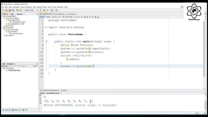Select VectorDemo.java in Projects tree
The height and width of the screenshot is (117, 208).
[17, 33]
